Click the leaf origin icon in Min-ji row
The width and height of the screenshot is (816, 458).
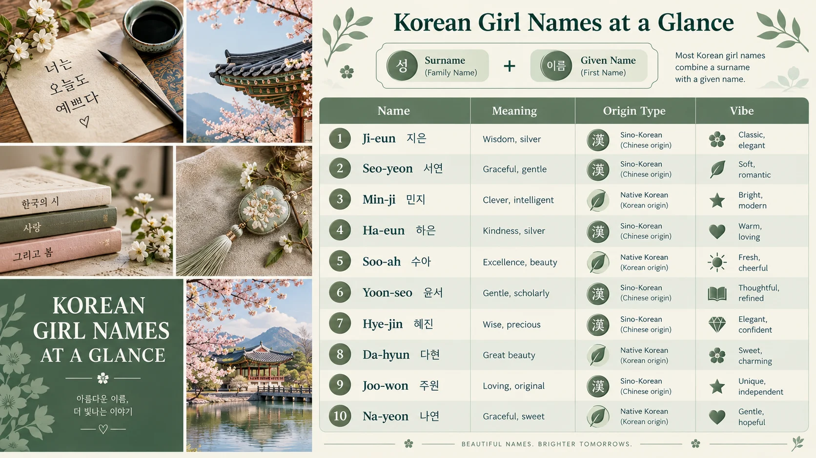coord(598,200)
